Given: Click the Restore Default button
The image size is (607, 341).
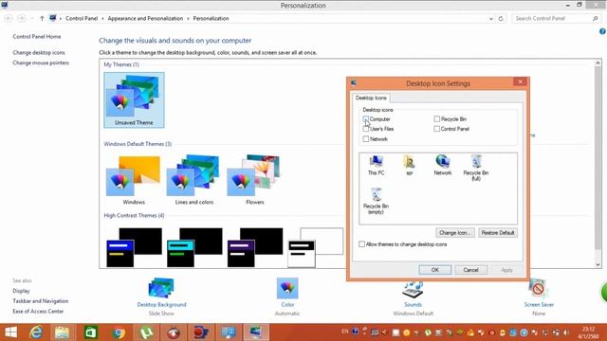Looking at the screenshot, I should (497, 233).
